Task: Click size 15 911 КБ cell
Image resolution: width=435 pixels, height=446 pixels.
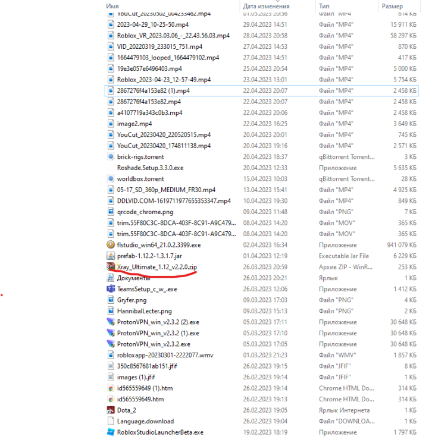Action: [x=403, y=24]
